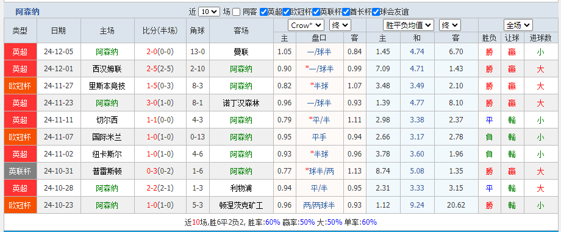This screenshot has width=561, height=232.
Task: Uncheck the 英联杯 filter checkbox
Action: (x=316, y=12)
